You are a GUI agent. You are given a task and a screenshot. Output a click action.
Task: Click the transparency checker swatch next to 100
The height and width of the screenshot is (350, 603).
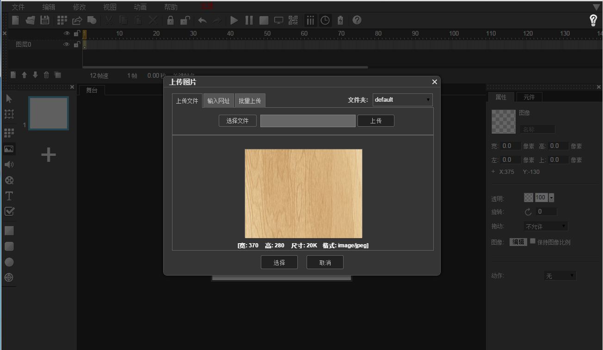tap(528, 198)
